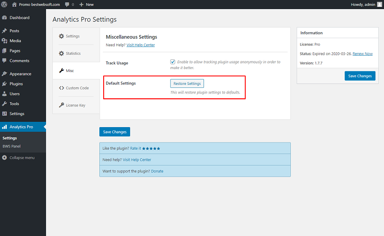Image resolution: width=384 pixels, height=236 pixels.
Task: Click the Restore Settings button
Action: coord(187,83)
